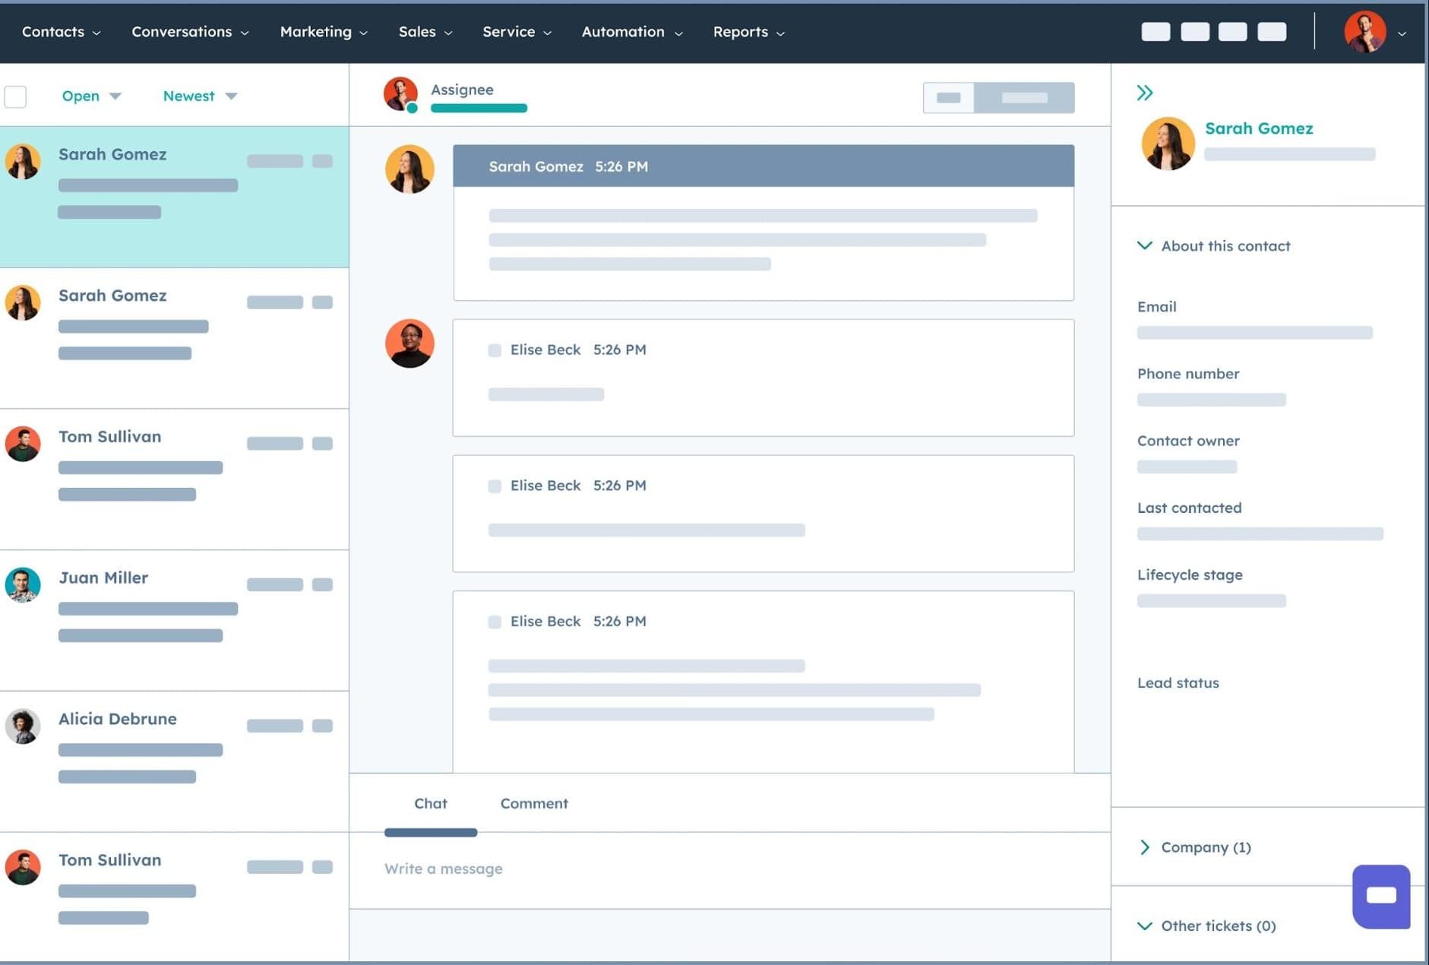Screen dimensions: 1429x965
Task: Select the highlighted Sarah Gomez conversation
Action: pyautogui.click(x=174, y=197)
